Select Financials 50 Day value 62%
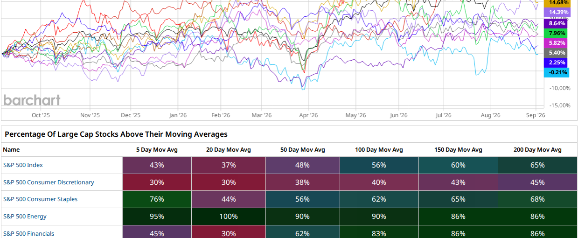 click(302, 232)
